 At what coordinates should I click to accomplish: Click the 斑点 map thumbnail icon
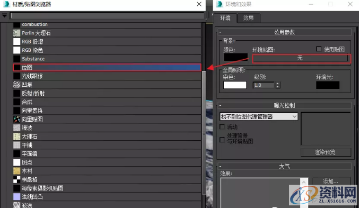pyautogui.click(x=16, y=162)
